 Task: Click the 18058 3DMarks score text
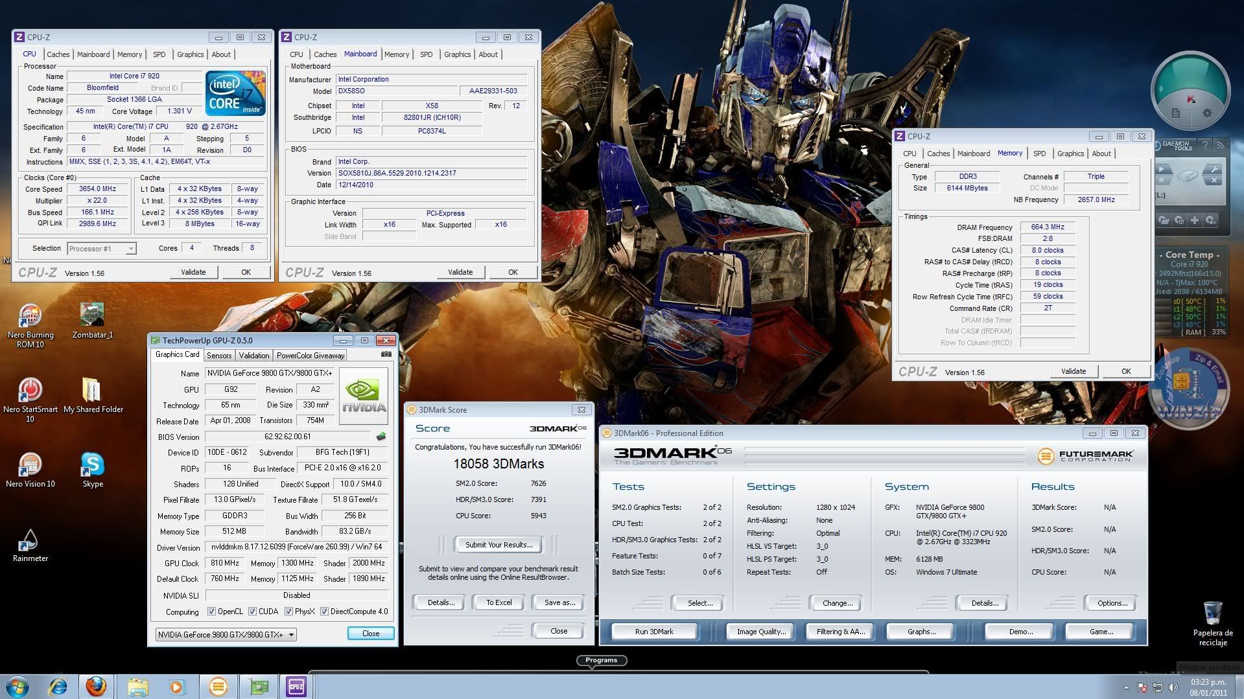498,464
